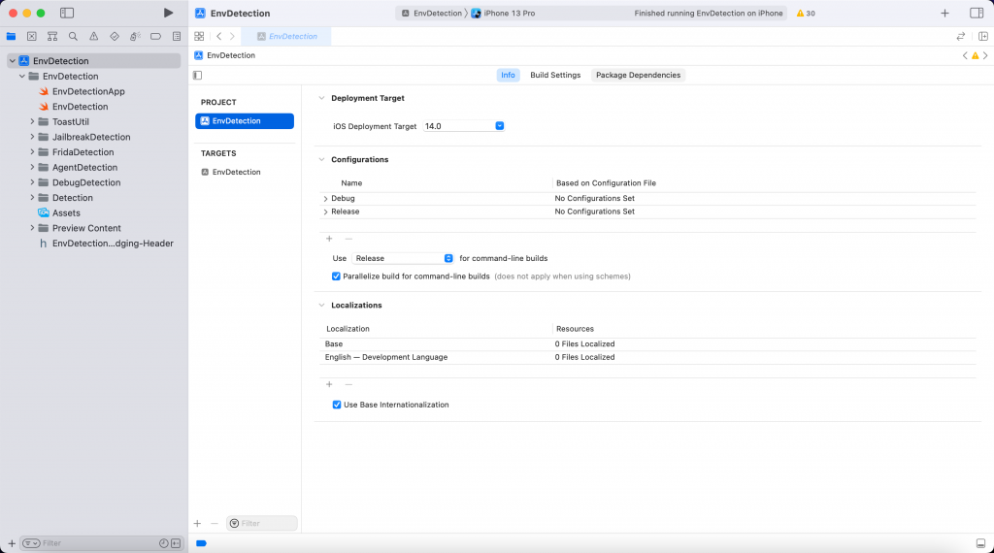Select the Preview Content folder

coord(86,228)
